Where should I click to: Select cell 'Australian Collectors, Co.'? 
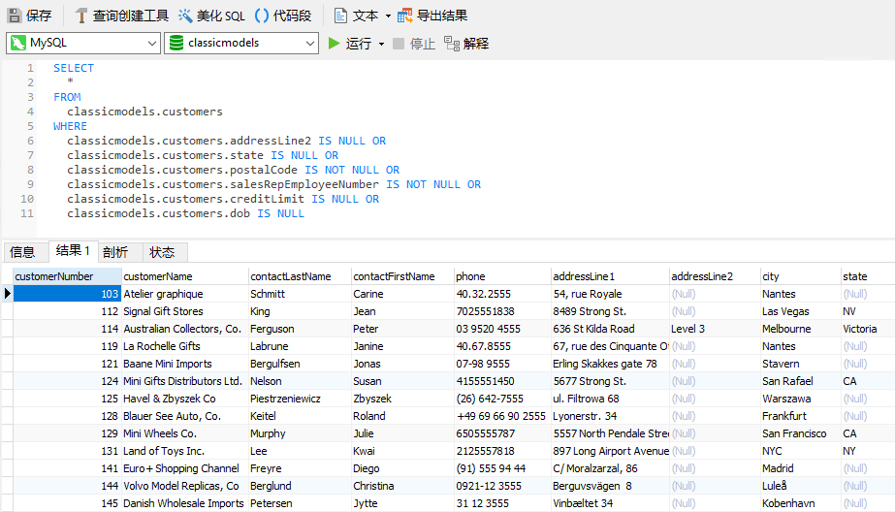tap(185, 329)
